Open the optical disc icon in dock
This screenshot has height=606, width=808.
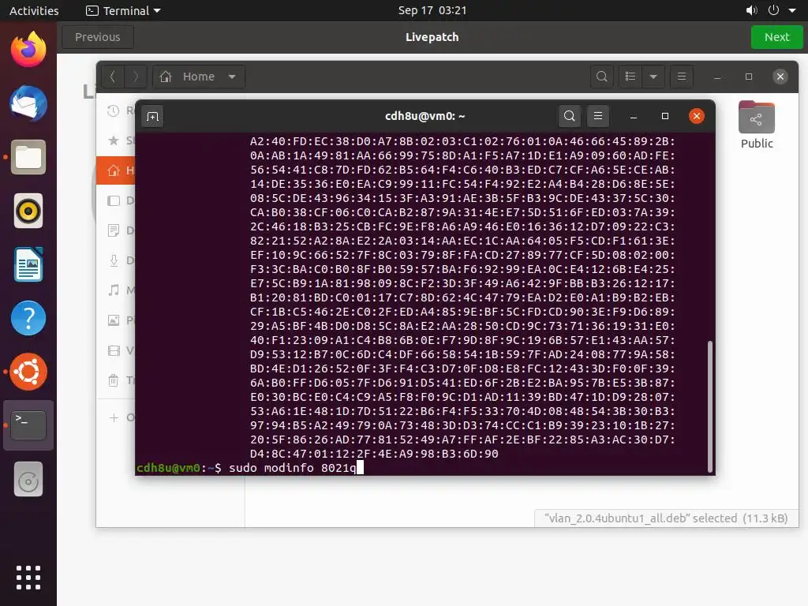coord(28,479)
